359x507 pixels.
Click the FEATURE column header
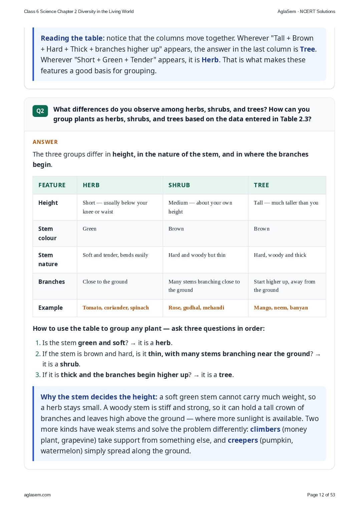[x=55, y=185]
